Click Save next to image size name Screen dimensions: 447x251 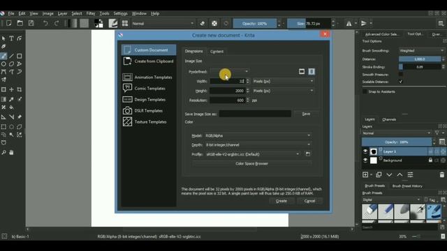click(306, 114)
